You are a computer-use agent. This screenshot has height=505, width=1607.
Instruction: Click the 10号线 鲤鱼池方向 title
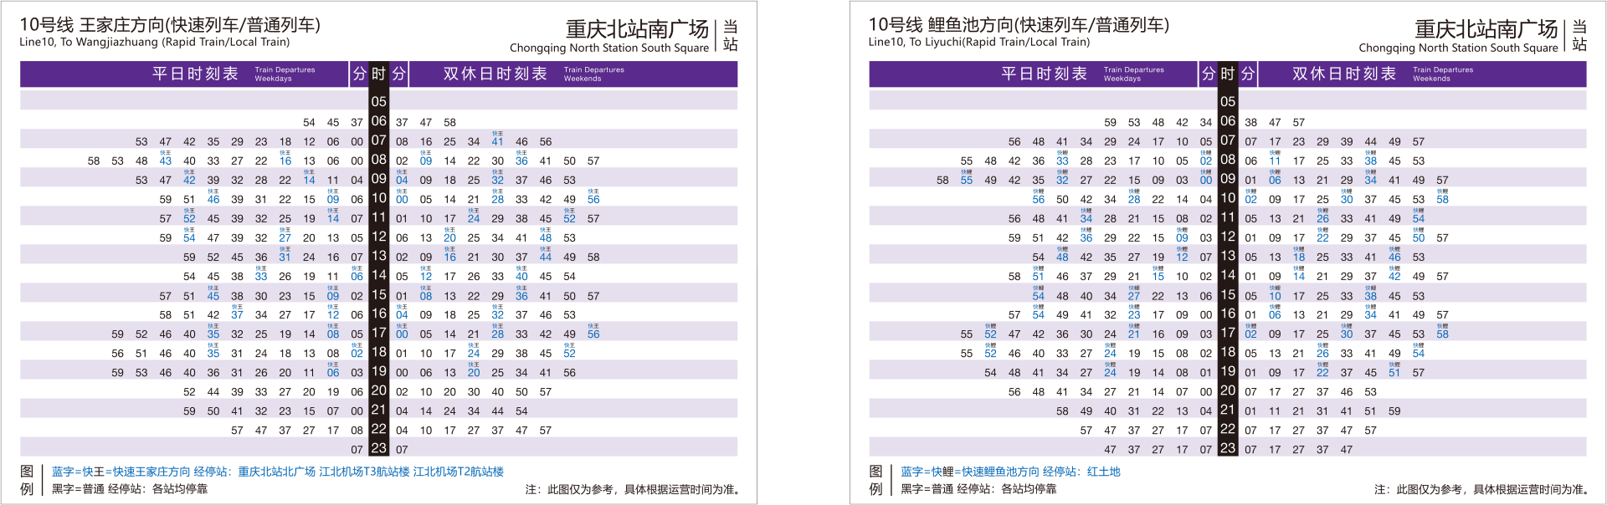[x=1019, y=25]
